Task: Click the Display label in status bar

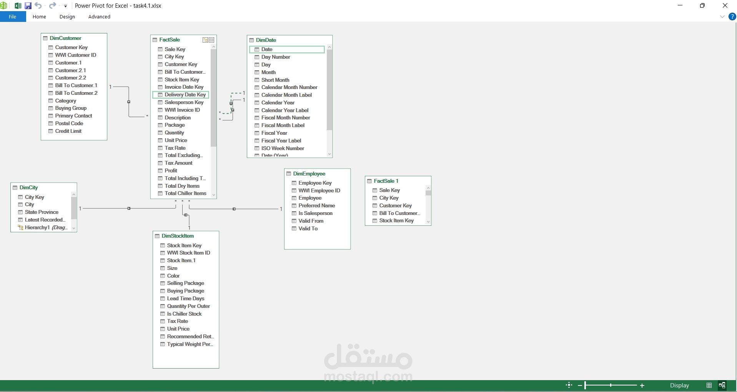Action: tap(680, 385)
